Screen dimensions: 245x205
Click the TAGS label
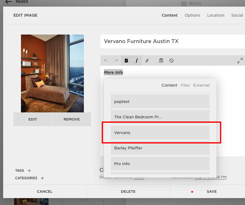tap(19, 170)
